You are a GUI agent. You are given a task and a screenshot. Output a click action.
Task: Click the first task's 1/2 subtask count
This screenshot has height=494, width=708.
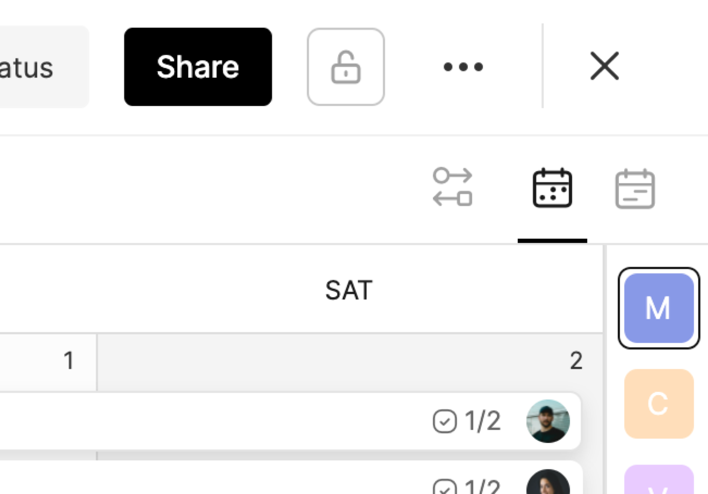[x=483, y=421]
